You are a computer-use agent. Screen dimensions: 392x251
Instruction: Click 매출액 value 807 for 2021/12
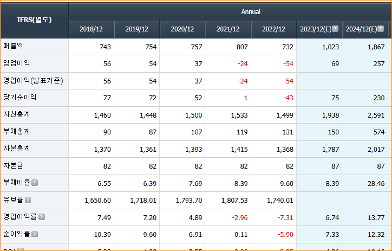pos(242,47)
